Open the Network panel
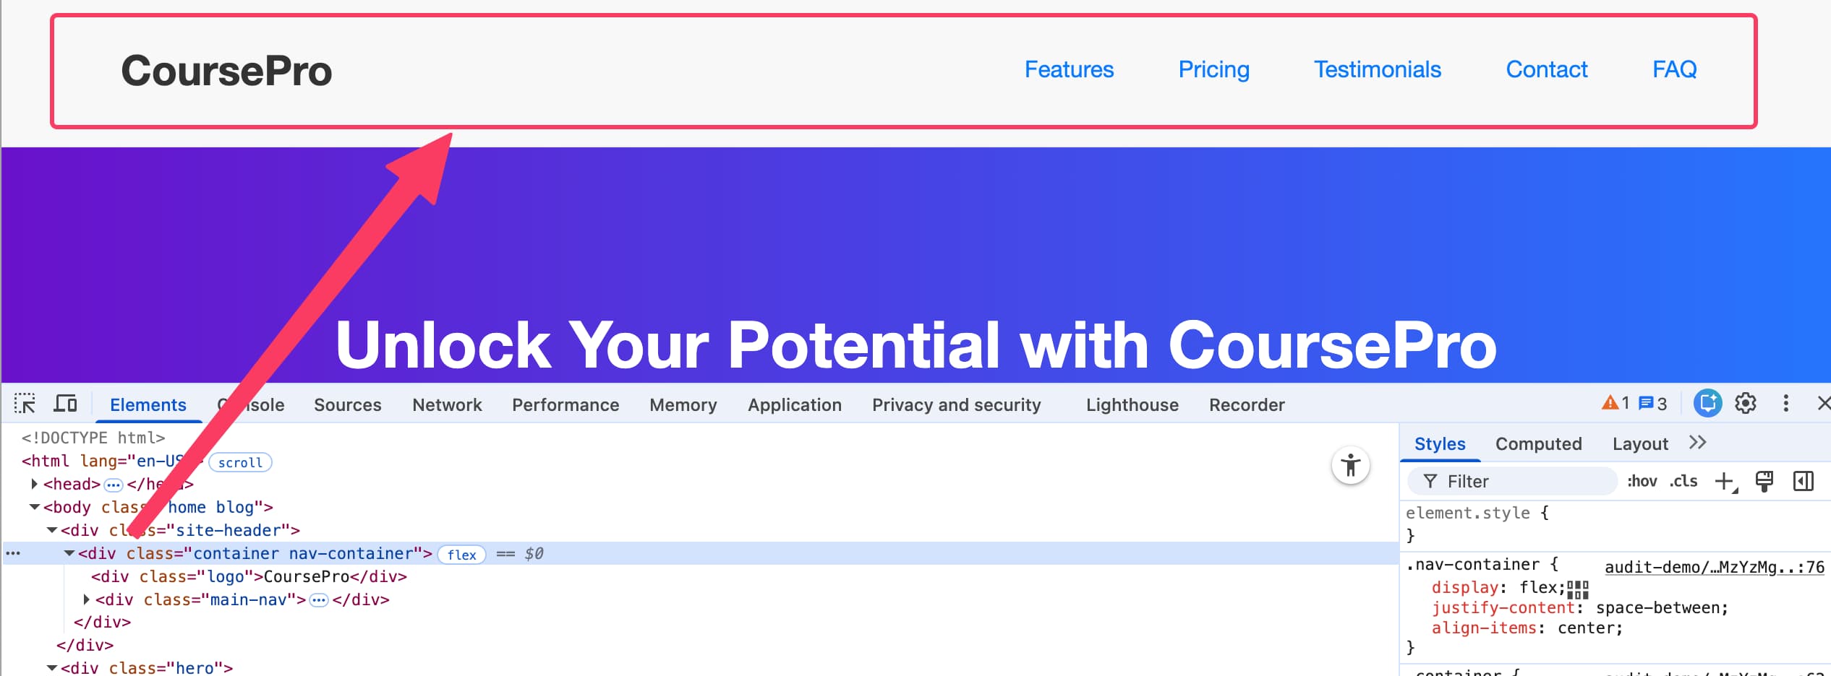 447,404
